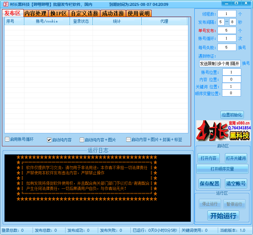Select the 使用说明 tab

pos(139,13)
